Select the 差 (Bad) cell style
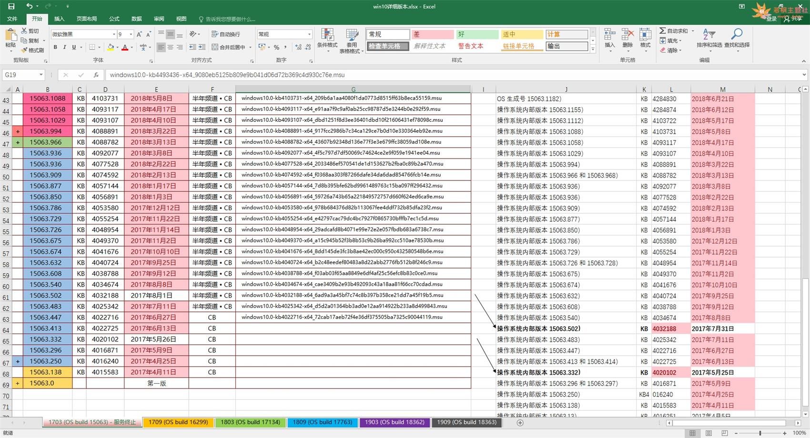Screen dimensions: 810x438 [433, 34]
